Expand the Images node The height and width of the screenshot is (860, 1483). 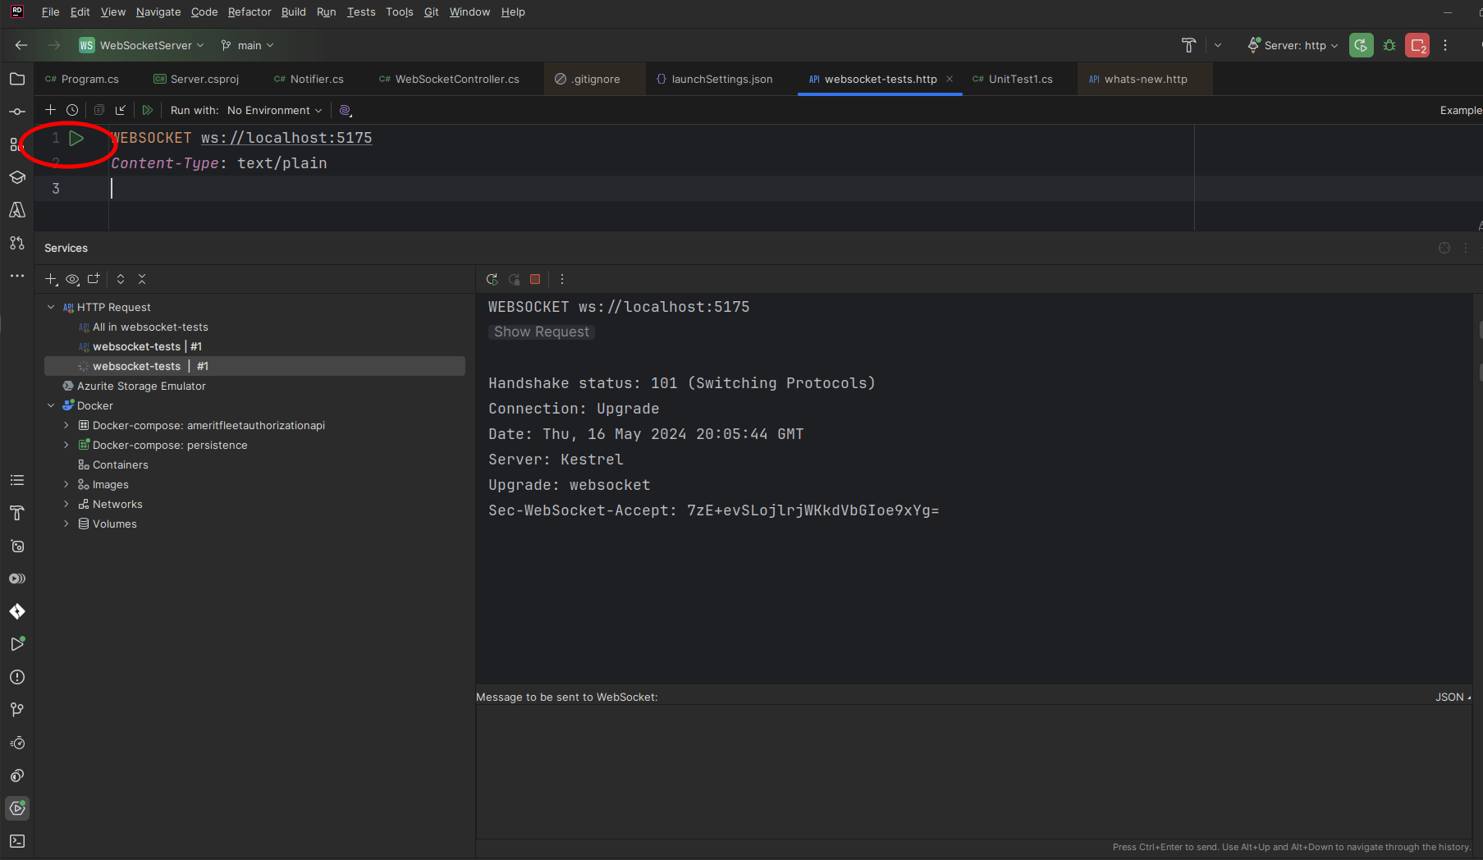66,484
